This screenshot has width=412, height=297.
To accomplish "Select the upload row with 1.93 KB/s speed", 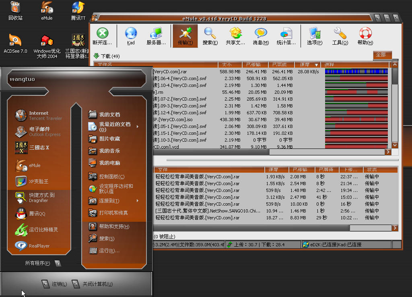I will click(275, 177).
